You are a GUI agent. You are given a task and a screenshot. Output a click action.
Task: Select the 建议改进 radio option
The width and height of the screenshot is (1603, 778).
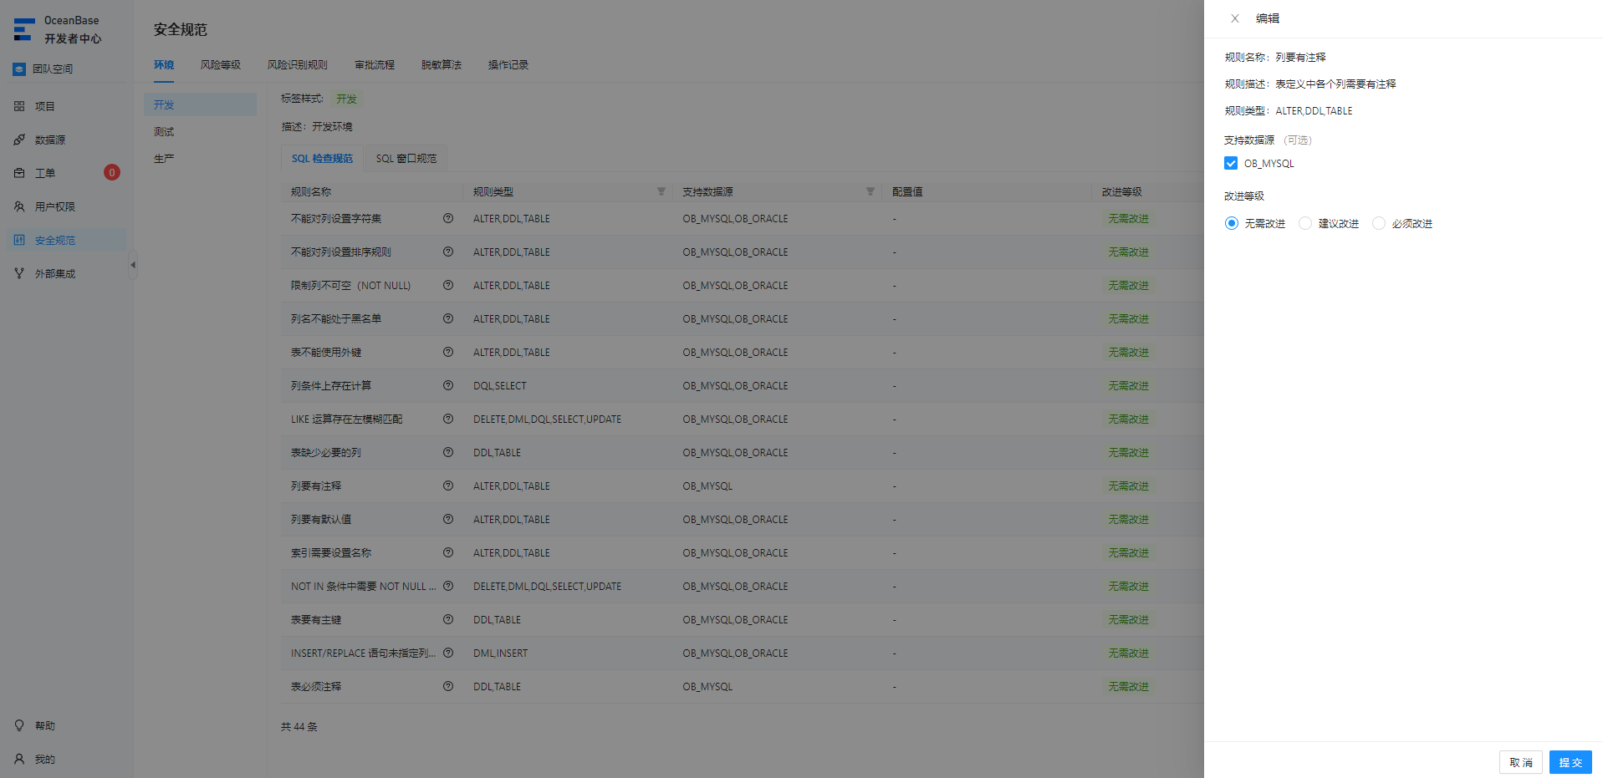tap(1305, 223)
